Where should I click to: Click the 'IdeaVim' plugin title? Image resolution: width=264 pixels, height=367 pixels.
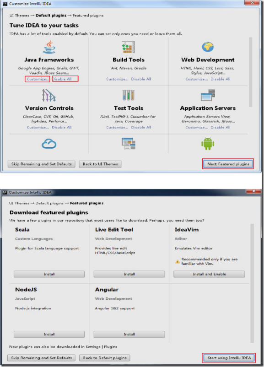pos(187,230)
